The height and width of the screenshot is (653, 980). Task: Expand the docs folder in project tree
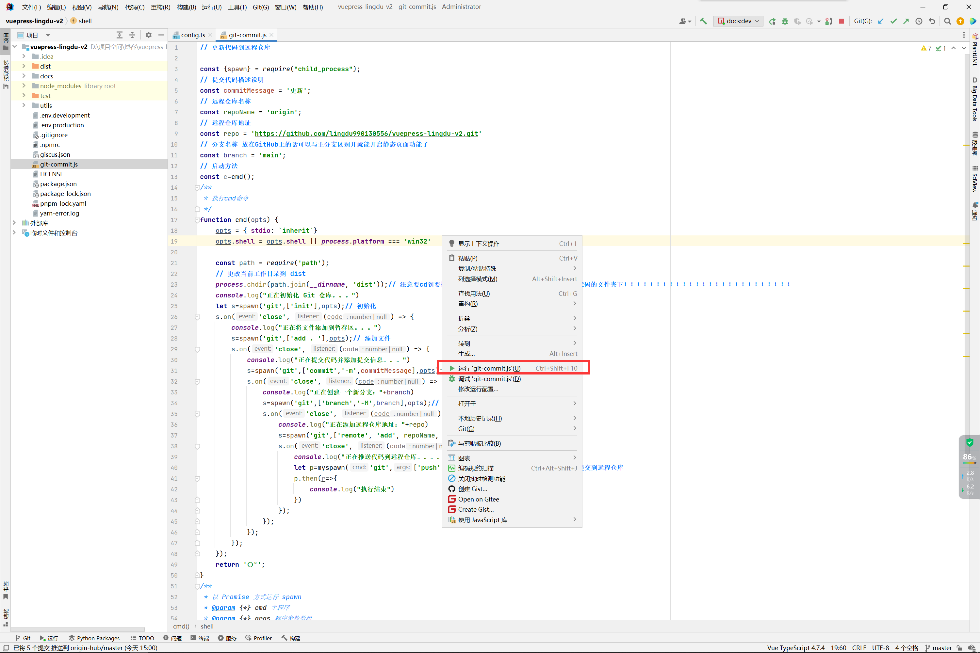(x=24, y=76)
